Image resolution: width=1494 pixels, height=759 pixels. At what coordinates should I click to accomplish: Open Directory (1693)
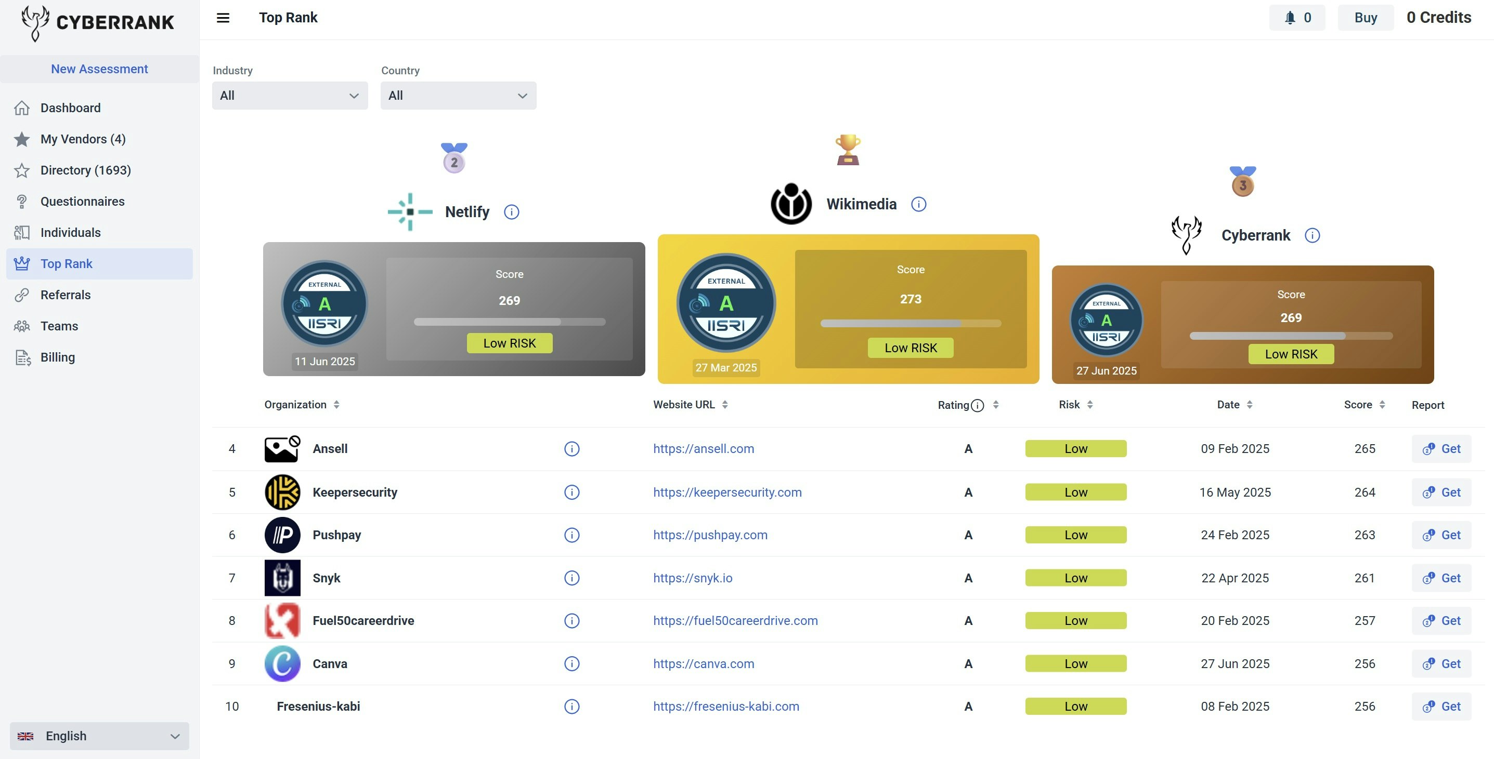click(99, 170)
